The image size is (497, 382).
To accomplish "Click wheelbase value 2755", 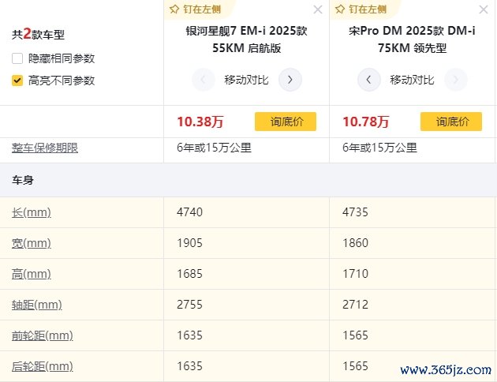I will coord(189,305).
